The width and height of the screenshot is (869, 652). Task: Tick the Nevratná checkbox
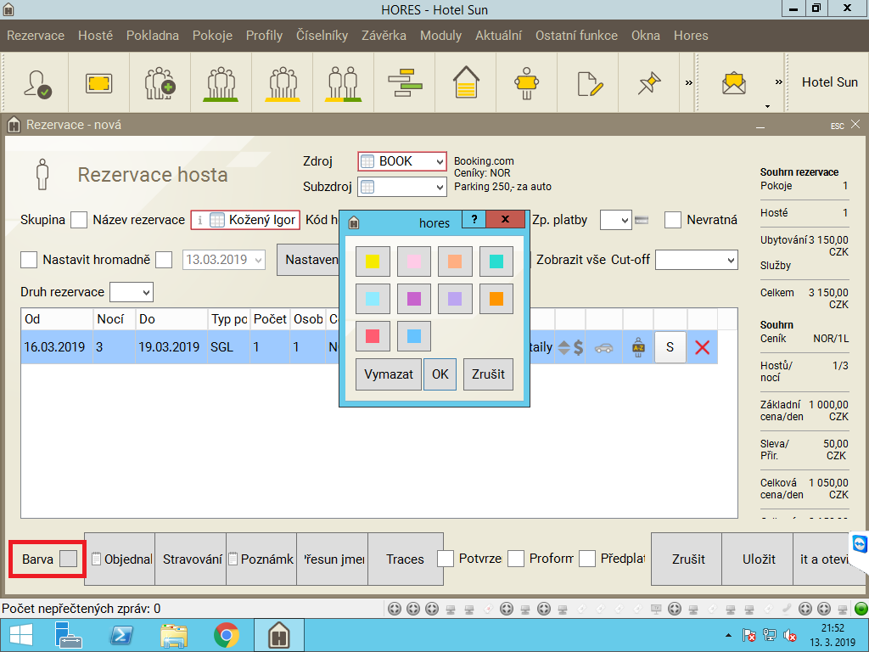(x=673, y=220)
